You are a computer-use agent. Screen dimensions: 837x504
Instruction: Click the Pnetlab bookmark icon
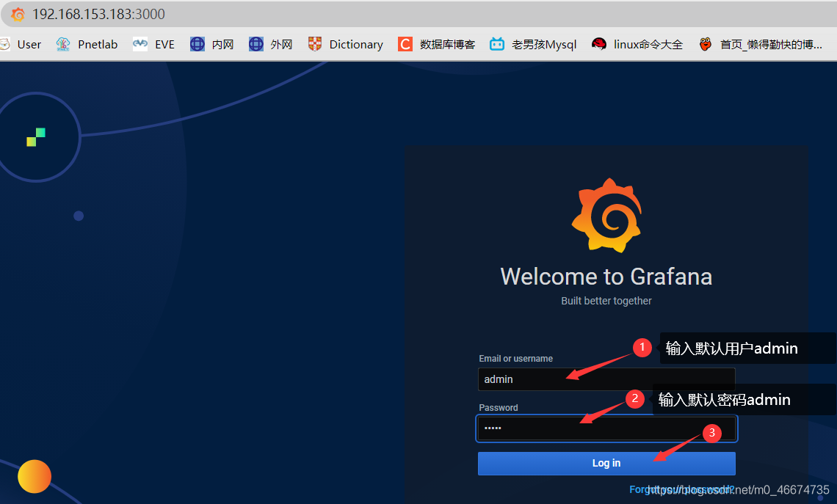63,44
